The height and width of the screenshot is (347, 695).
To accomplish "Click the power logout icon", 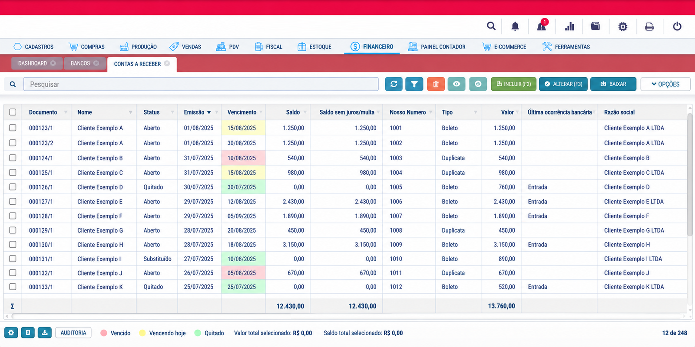I will [677, 26].
